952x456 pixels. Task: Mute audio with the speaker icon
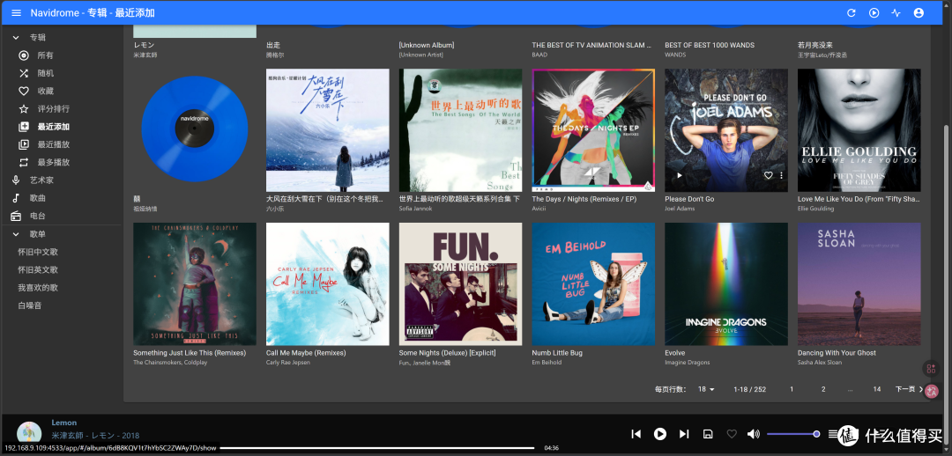click(x=754, y=434)
